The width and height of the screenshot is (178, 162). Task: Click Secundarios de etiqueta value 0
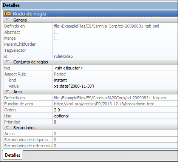55,140
